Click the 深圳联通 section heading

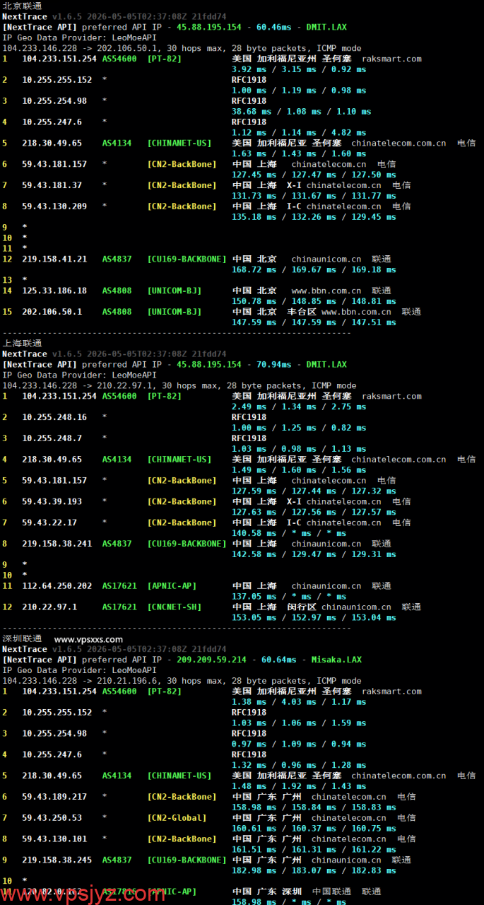22,639
